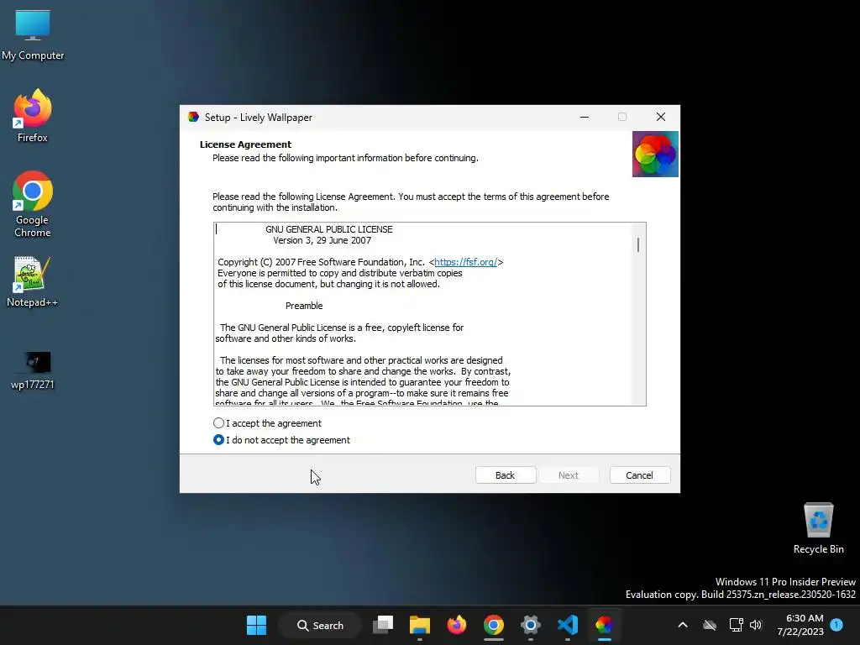Image resolution: width=860 pixels, height=645 pixels.
Task: Click "GNU GENERAL PUBLIC LICENSE" title line
Action: coord(329,229)
